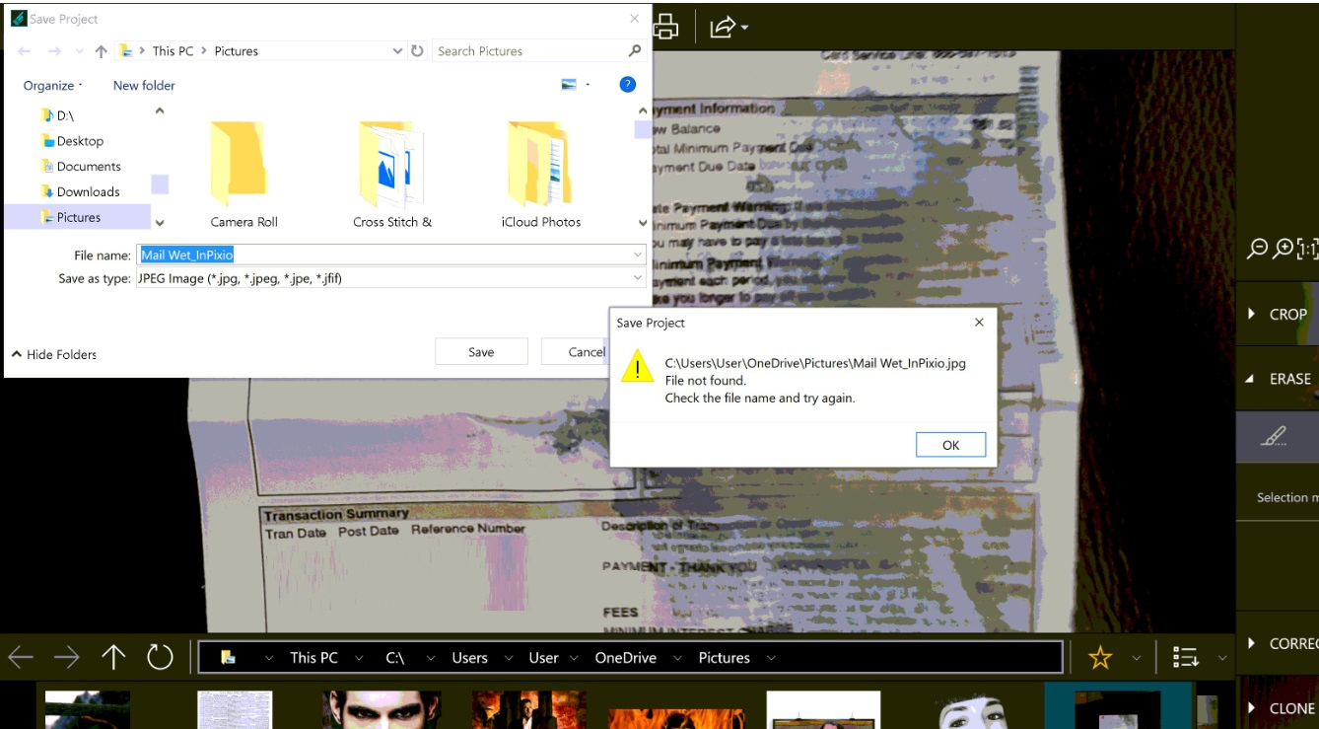1319x729 pixels.
Task: Click the zoom in magnifier icon
Action: pyautogui.click(x=1283, y=249)
